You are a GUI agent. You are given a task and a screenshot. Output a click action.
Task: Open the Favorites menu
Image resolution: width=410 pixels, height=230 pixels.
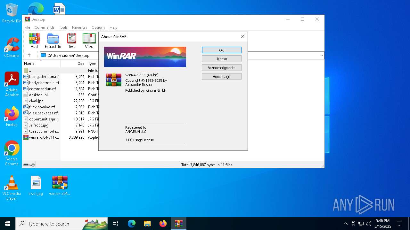click(x=79, y=27)
